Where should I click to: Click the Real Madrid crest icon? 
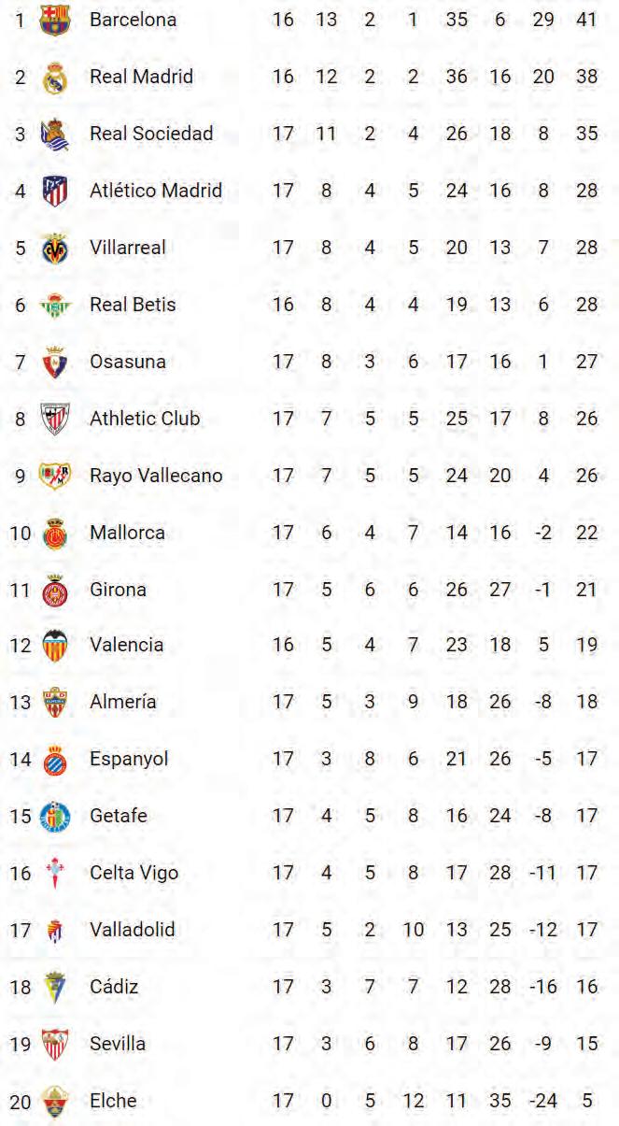[x=55, y=78]
